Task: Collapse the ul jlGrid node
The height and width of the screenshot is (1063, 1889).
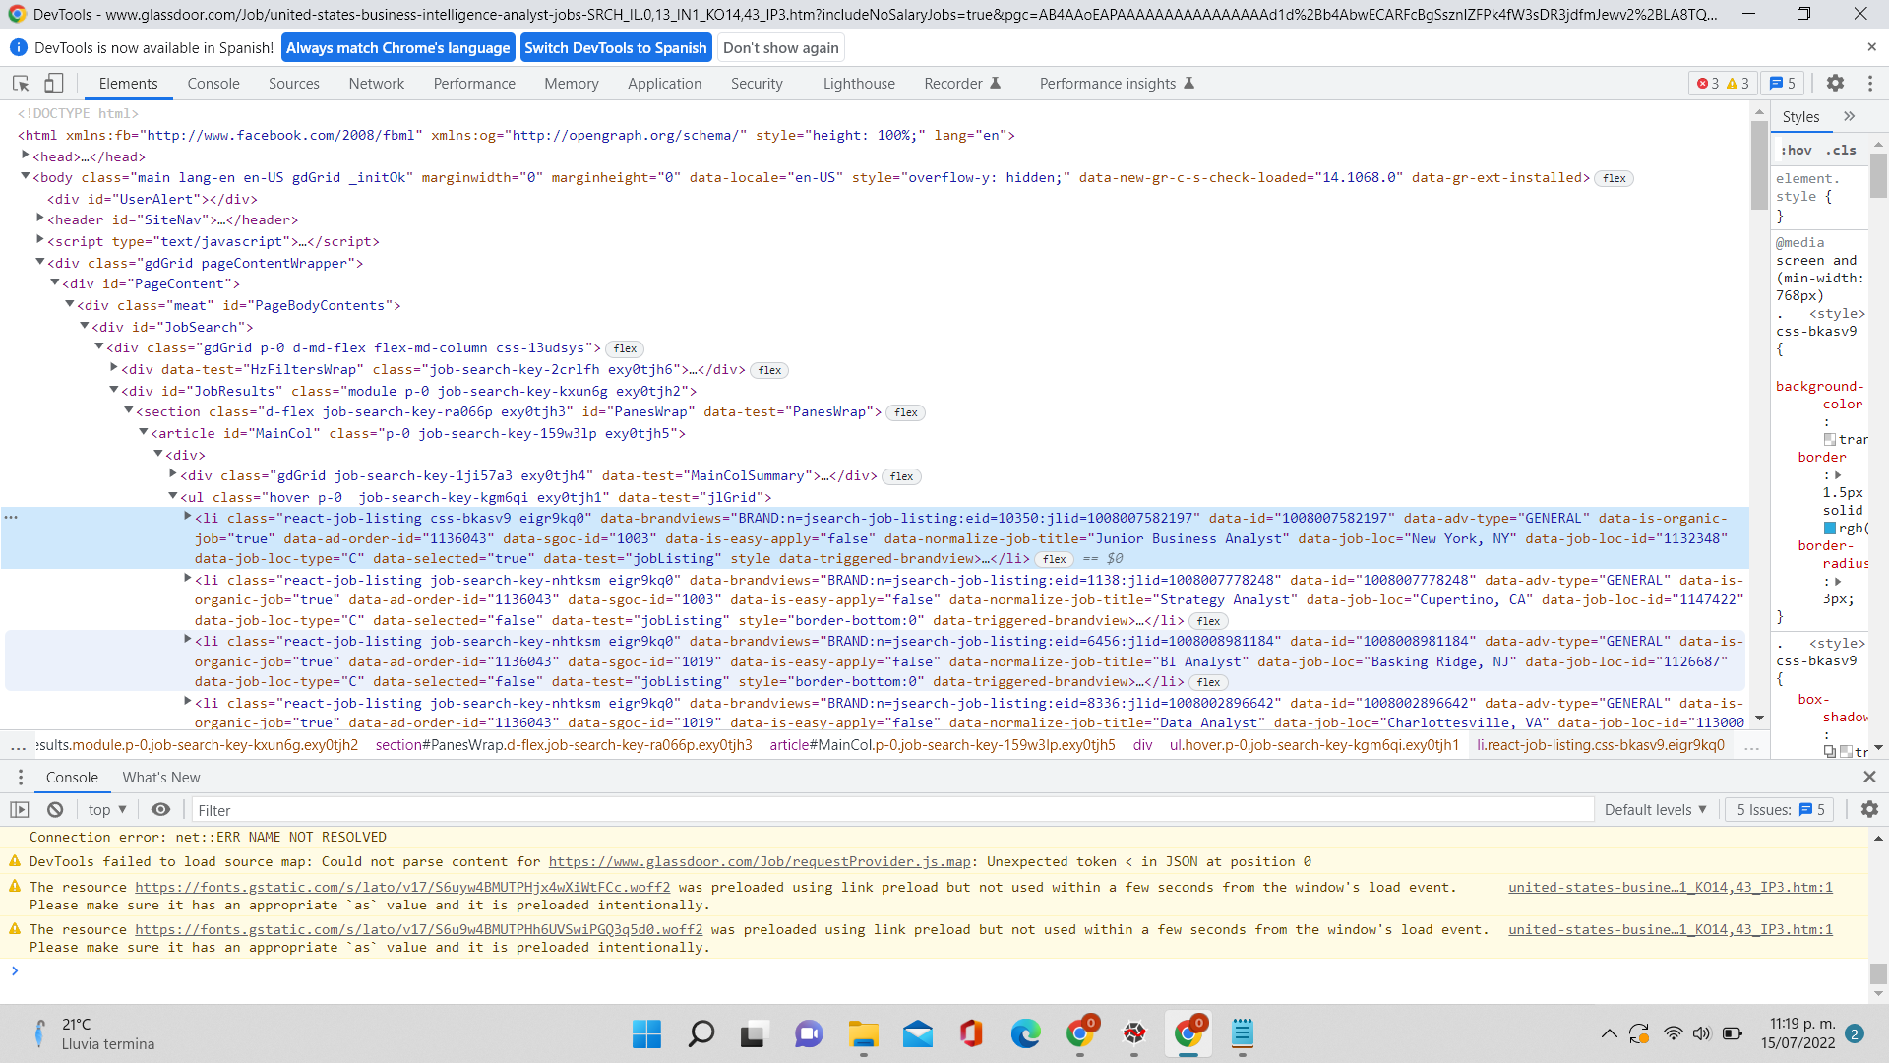Action: 173,496
